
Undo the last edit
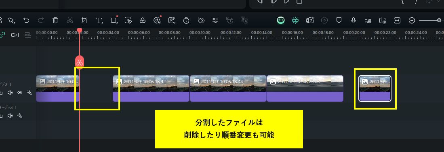26,20
